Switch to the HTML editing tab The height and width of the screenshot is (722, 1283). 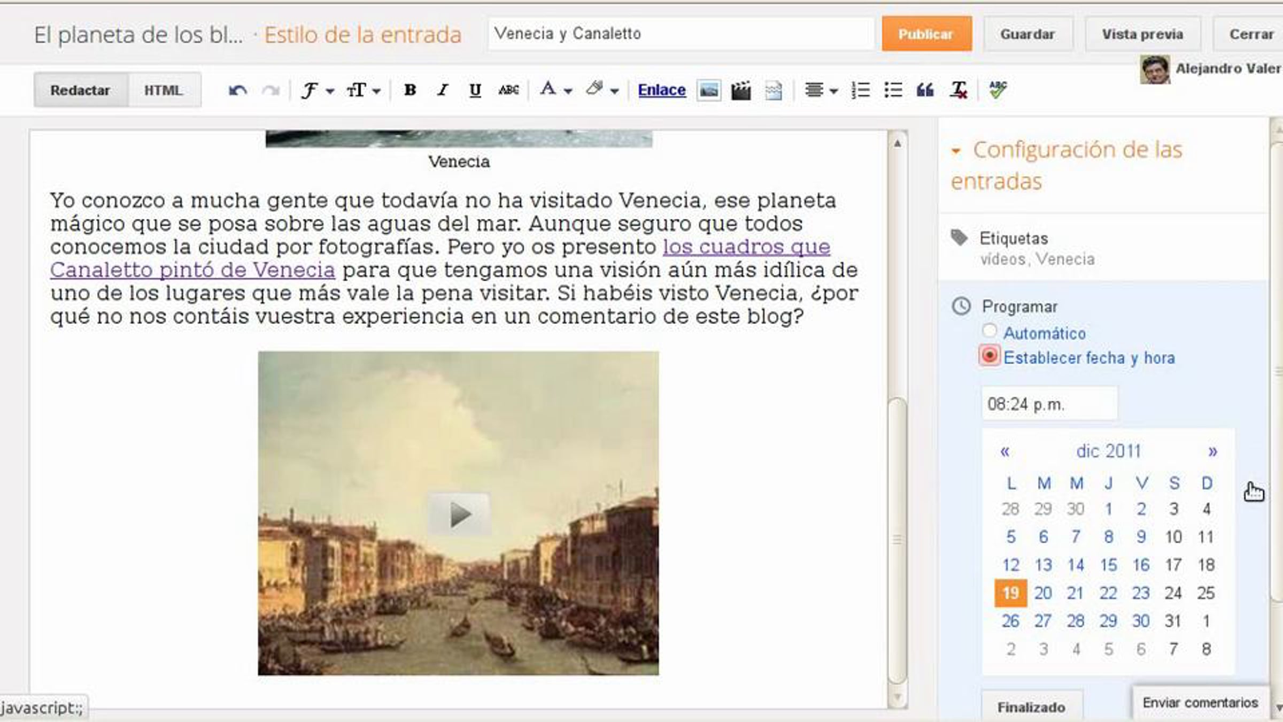click(164, 90)
